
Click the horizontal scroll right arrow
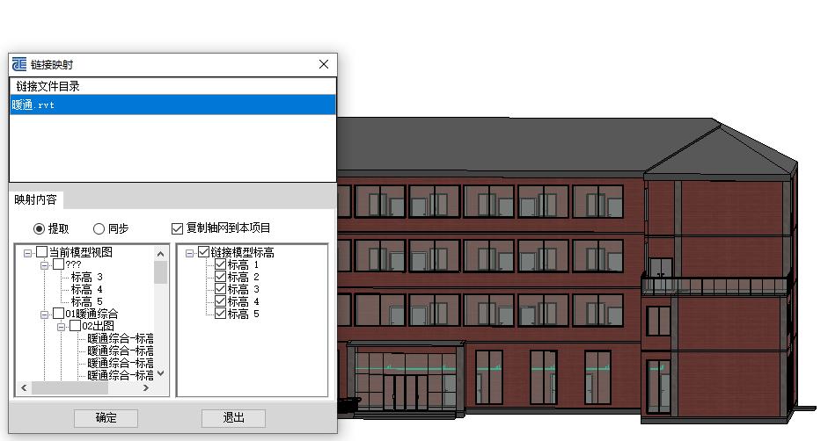147,387
